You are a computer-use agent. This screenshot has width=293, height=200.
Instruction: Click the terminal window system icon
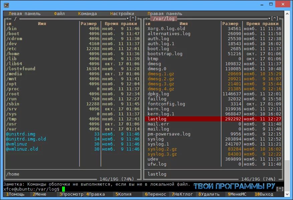pyautogui.click(x=6, y=5)
